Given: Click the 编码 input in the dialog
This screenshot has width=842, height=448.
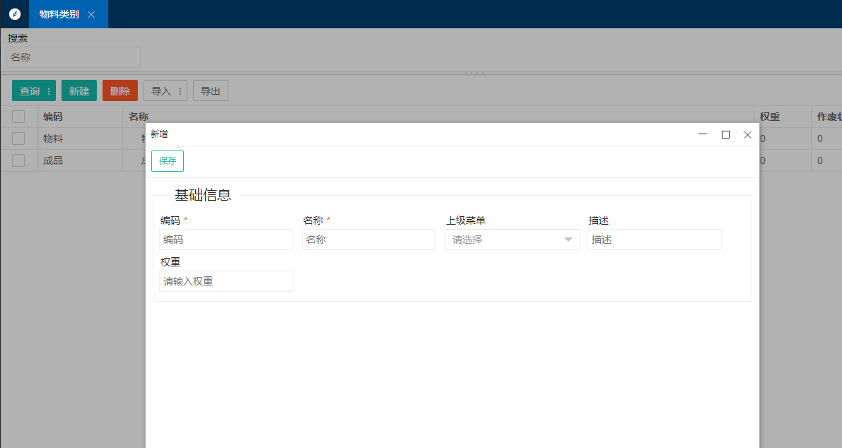Looking at the screenshot, I should pos(226,240).
